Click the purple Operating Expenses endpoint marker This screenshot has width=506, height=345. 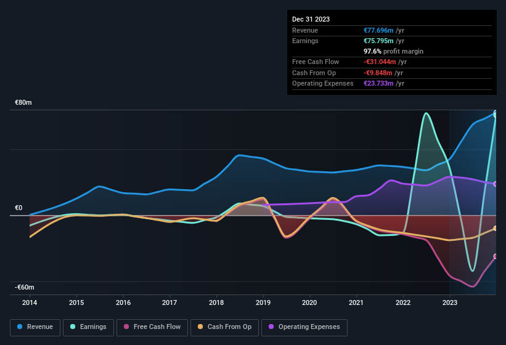[496, 184]
